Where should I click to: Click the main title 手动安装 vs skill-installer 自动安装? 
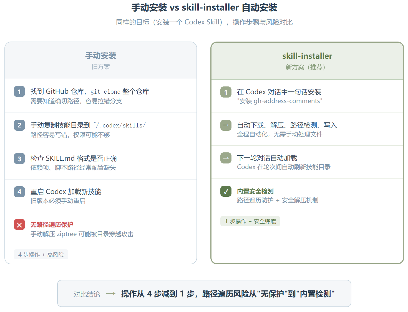point(204,7)
